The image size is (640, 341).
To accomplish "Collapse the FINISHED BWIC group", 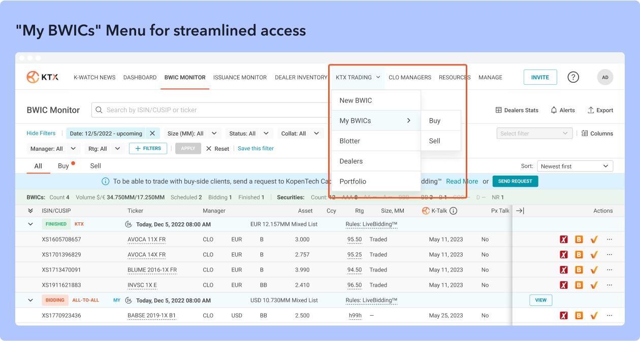I will click(x=30, y=224).
